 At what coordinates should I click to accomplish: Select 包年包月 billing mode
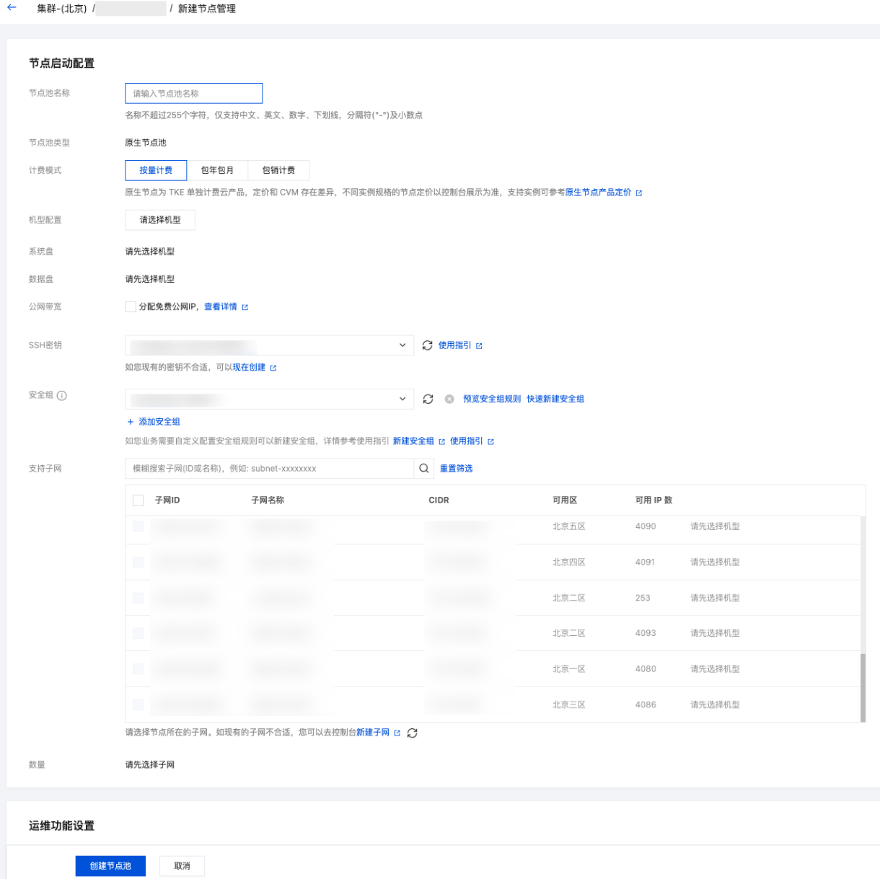217,170
